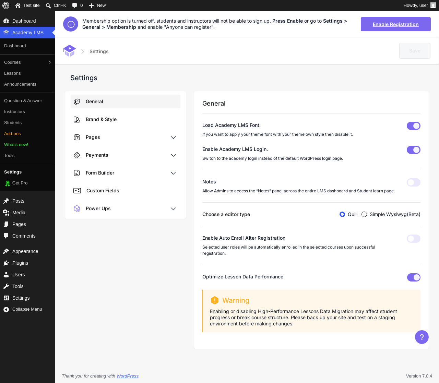
Task: Click the Appearance paintbrush icon
Action: click(6, 251)
